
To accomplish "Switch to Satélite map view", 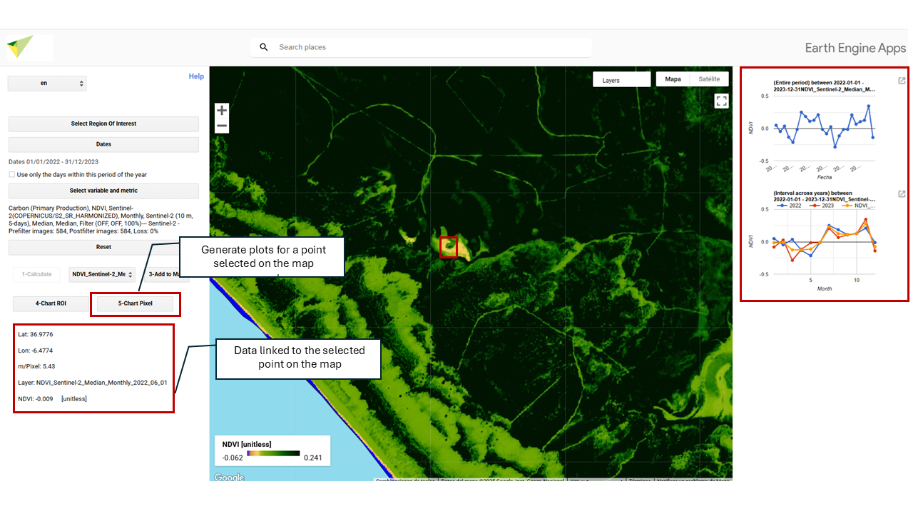I will [x=709, y=79].
